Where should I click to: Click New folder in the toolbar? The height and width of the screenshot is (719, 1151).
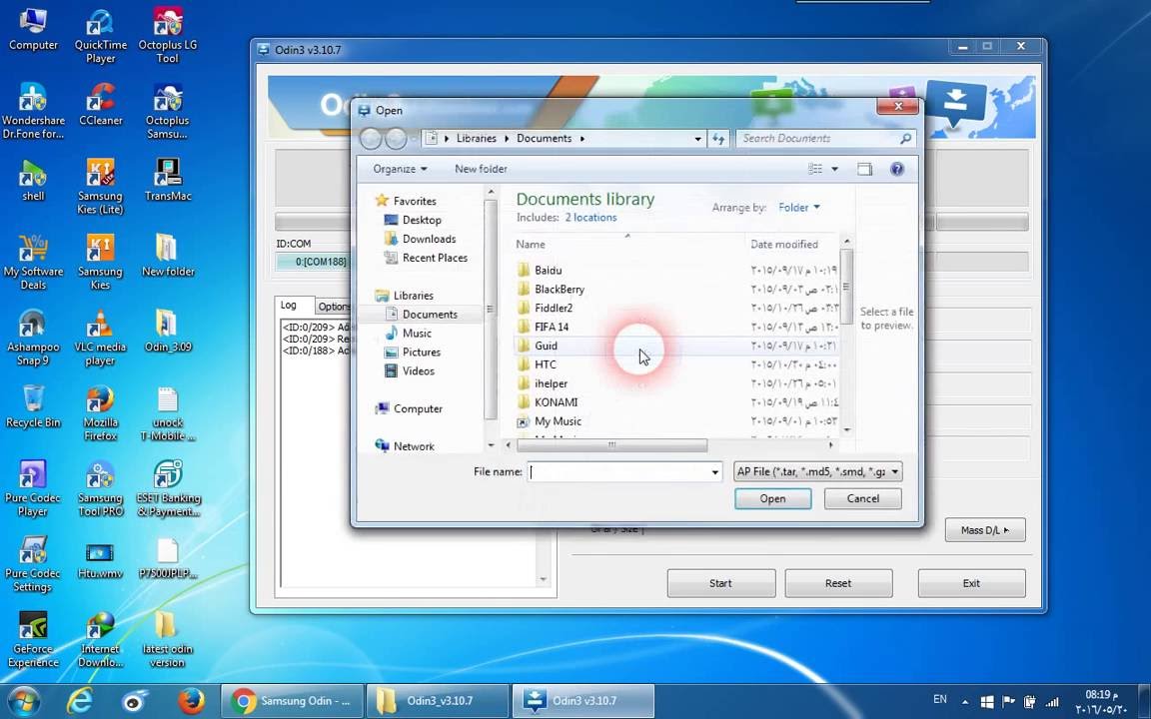pos(481,169)
